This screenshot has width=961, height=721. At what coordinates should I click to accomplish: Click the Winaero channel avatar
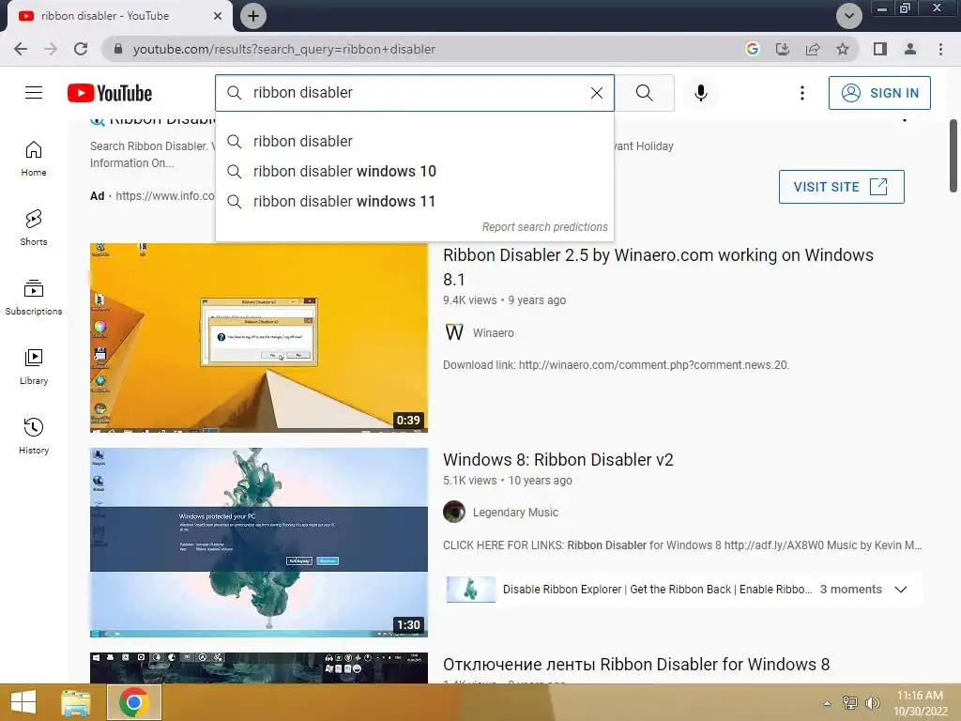[454, 332]
